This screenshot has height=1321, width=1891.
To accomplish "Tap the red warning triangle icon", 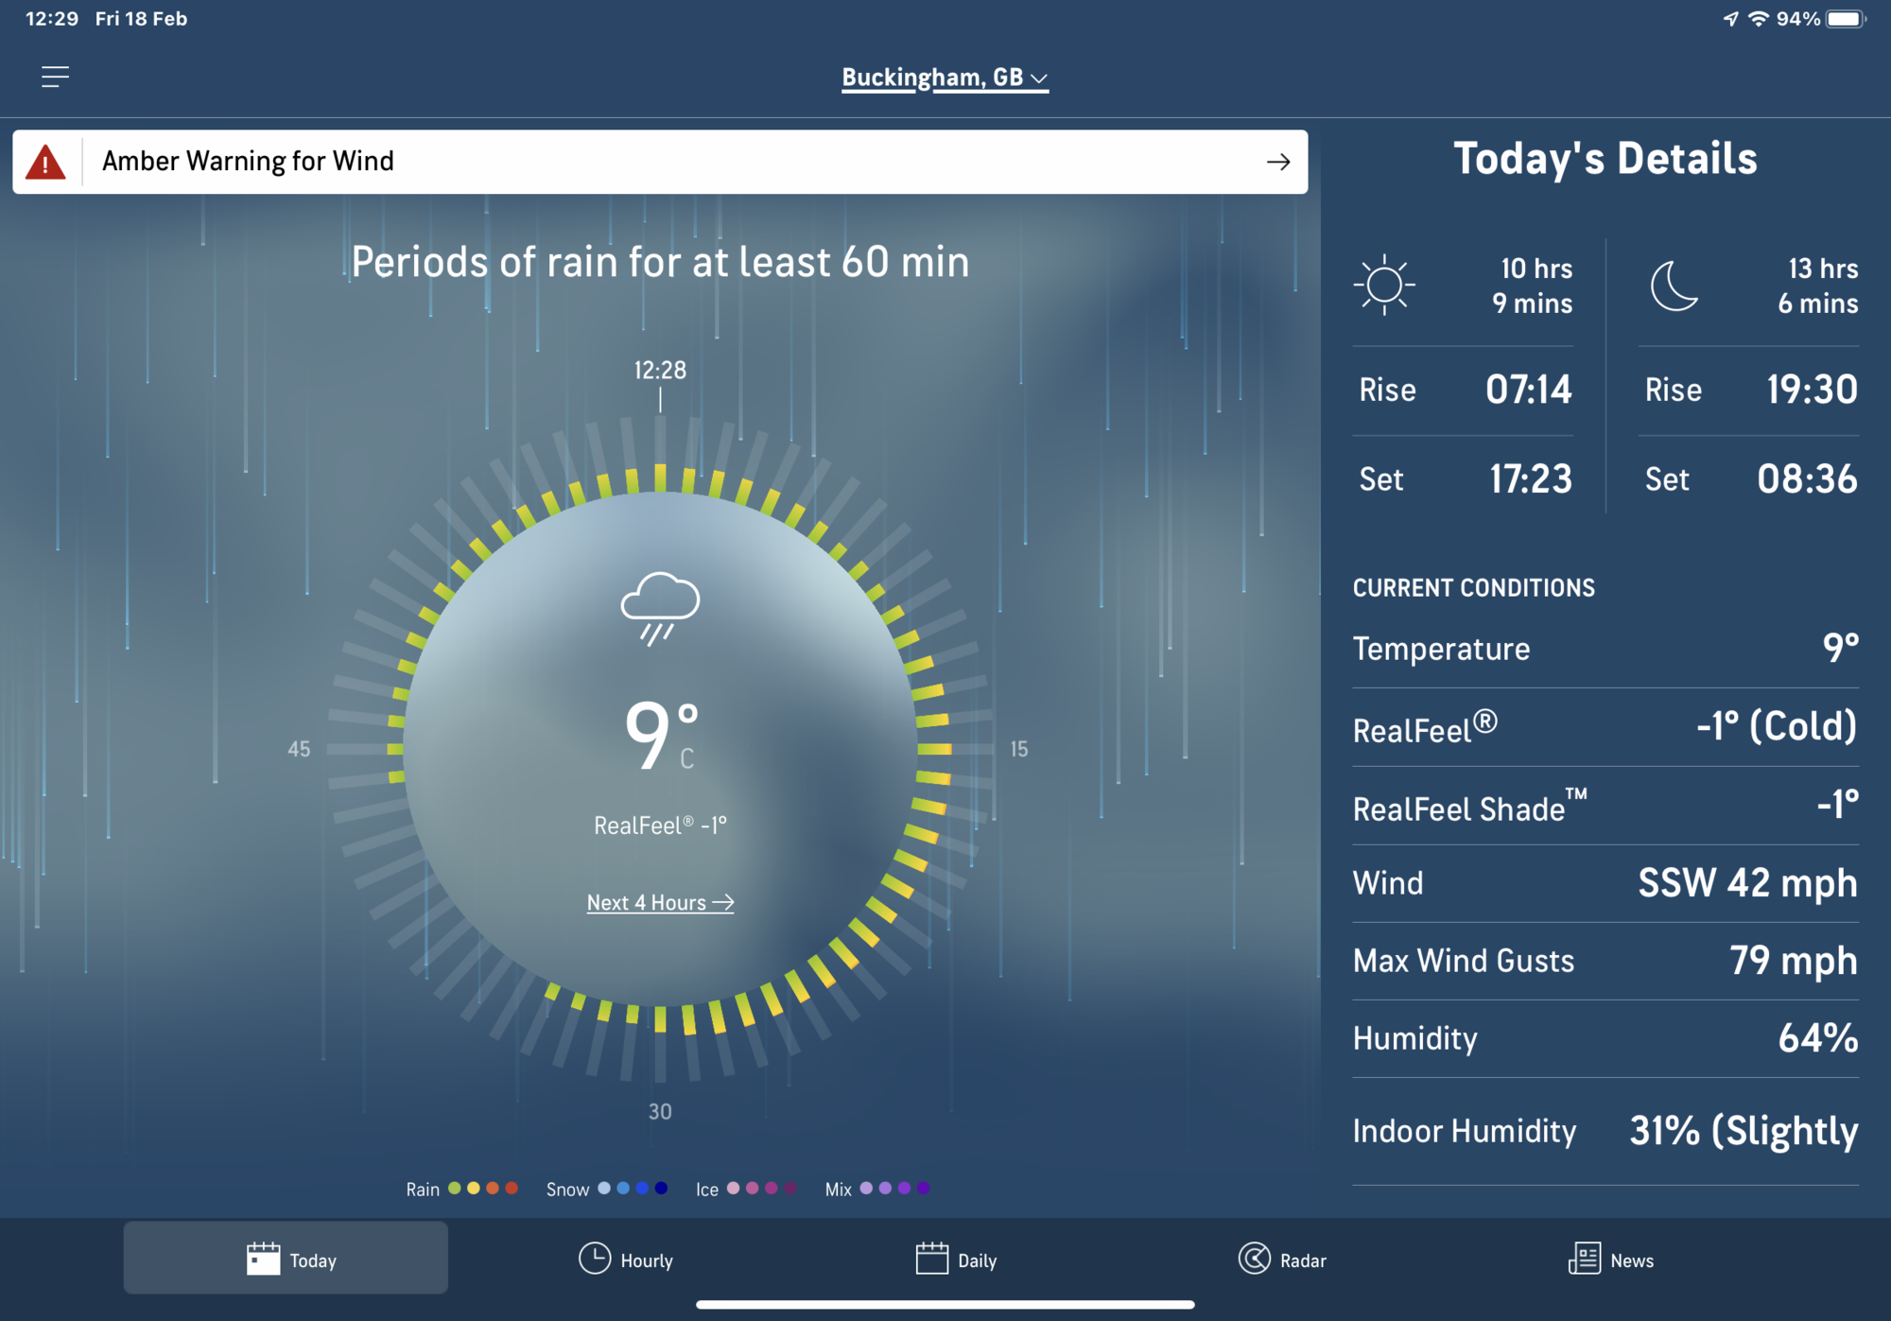I will tap(45, 162).
